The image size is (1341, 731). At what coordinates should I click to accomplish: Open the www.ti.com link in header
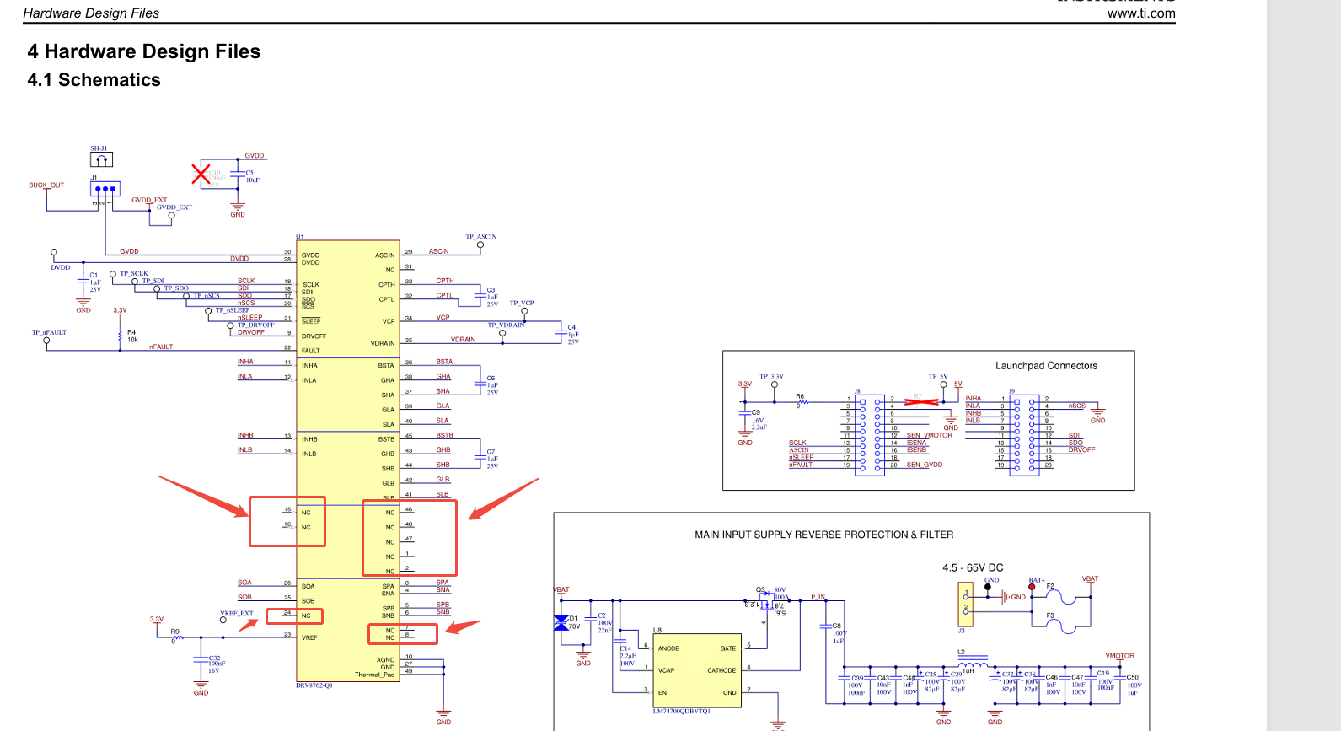coord(1141,13)
